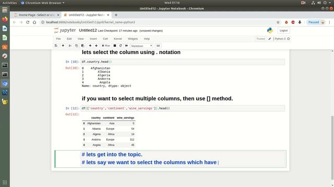Click the clock Wed 01:16

point(172,3)
